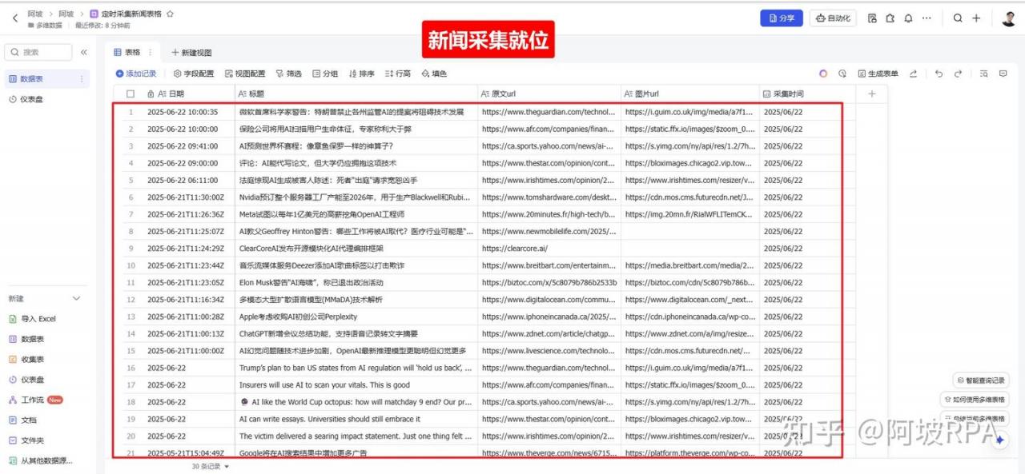This screenshot has height=474, width=1025.
Task: Select the cell 2025-06-22 10:00:35
Action: pos(188,112)
